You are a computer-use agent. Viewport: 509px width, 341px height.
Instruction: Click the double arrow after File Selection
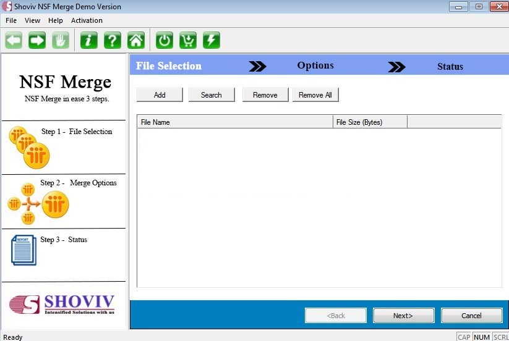[258, 67]
